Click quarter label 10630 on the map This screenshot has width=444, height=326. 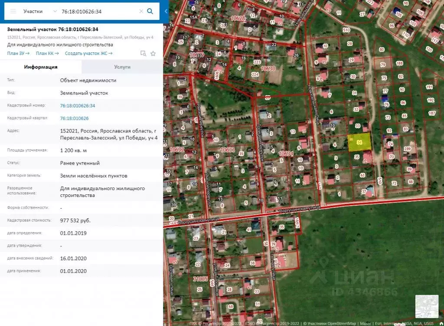click(x=268, y=68)
